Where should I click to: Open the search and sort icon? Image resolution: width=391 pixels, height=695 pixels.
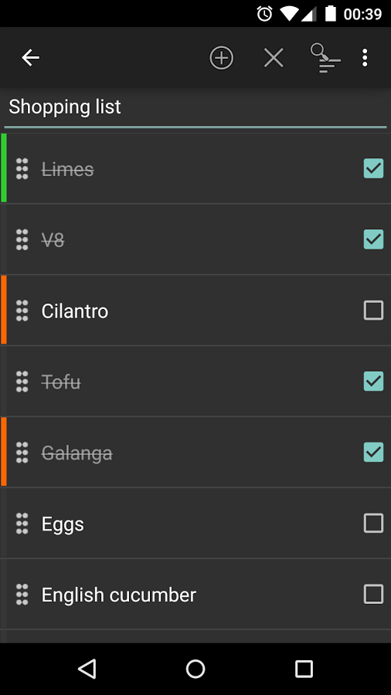pos(325,58)
